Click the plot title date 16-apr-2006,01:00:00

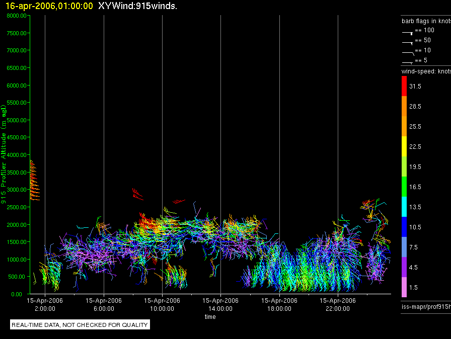[49, 6]
